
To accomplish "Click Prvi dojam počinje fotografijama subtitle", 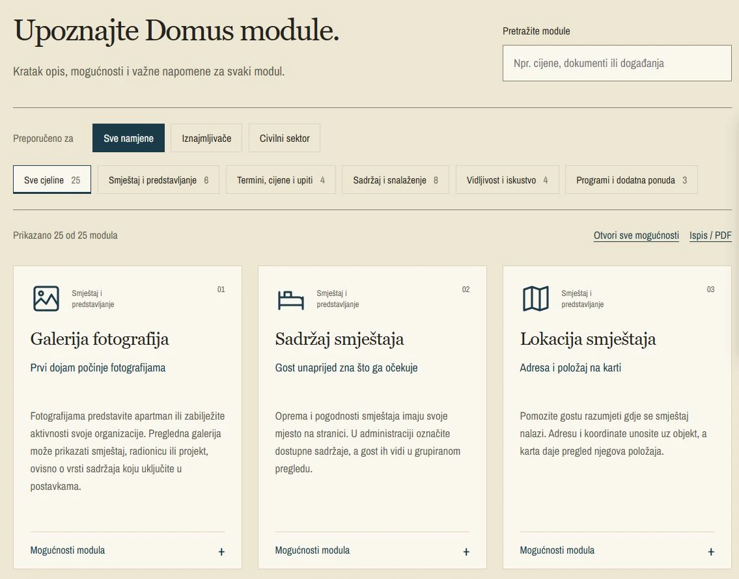I will coord(98,368).
